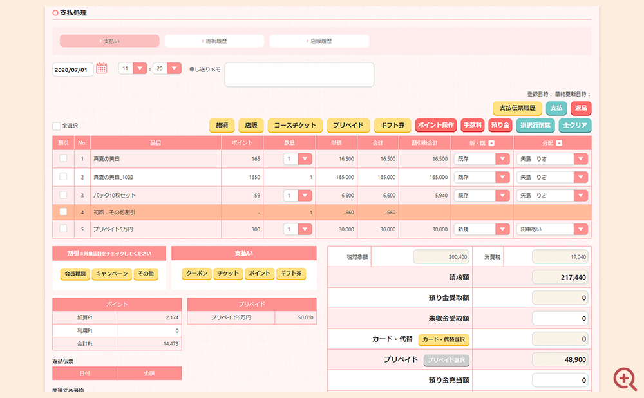Image resolution: width=644 pixels, height=398 pixels.
Task: Click the 全クリア button
Action: coord(575,126)
